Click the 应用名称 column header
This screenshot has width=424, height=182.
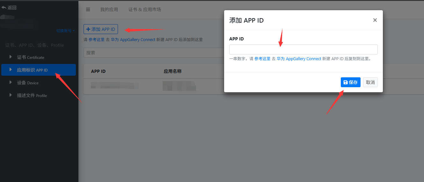click(x=172, y=71)
